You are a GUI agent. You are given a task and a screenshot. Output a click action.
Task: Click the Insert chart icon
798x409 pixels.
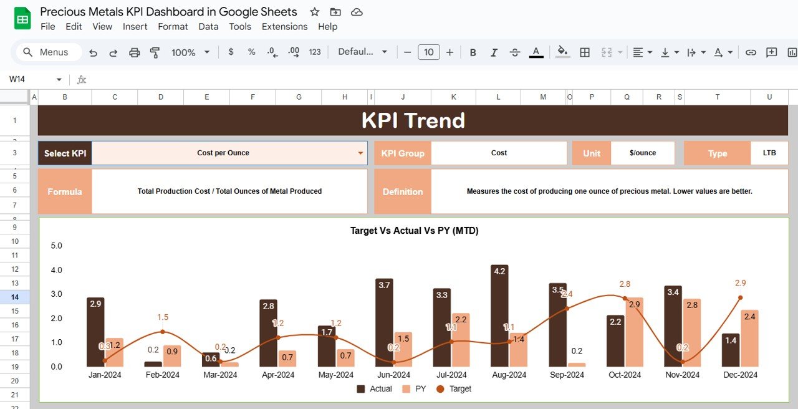pos(792,52)
